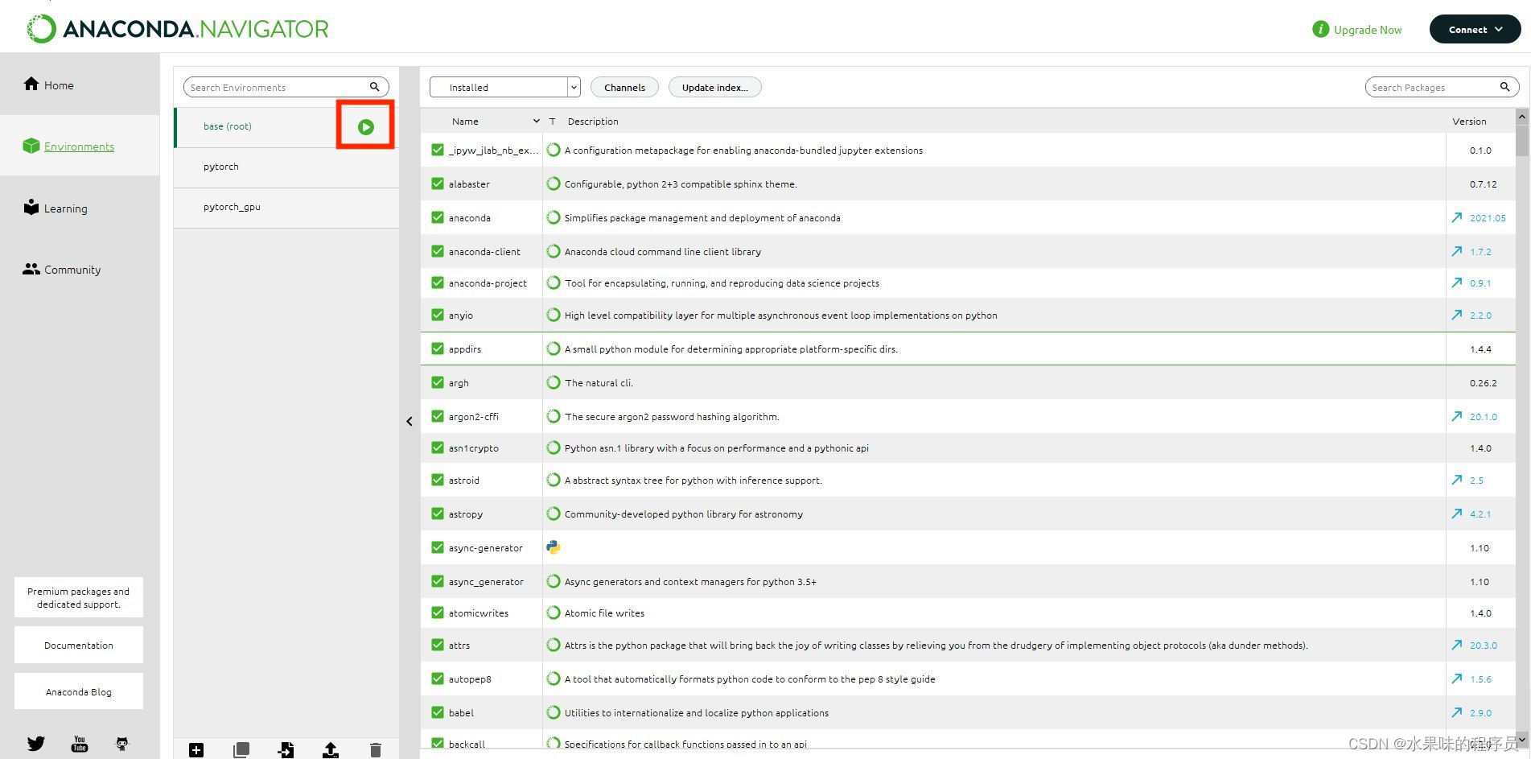
Task: Click the upgrade arrow for attrs
Action: tap(1457, 645)
